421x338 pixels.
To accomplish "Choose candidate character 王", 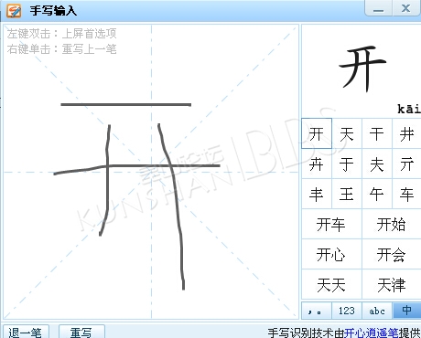I will tap(347, 194).
